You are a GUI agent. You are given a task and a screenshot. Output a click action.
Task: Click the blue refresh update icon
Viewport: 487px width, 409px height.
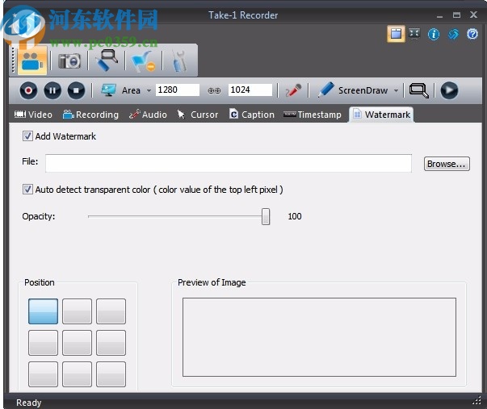click(453, 34)
